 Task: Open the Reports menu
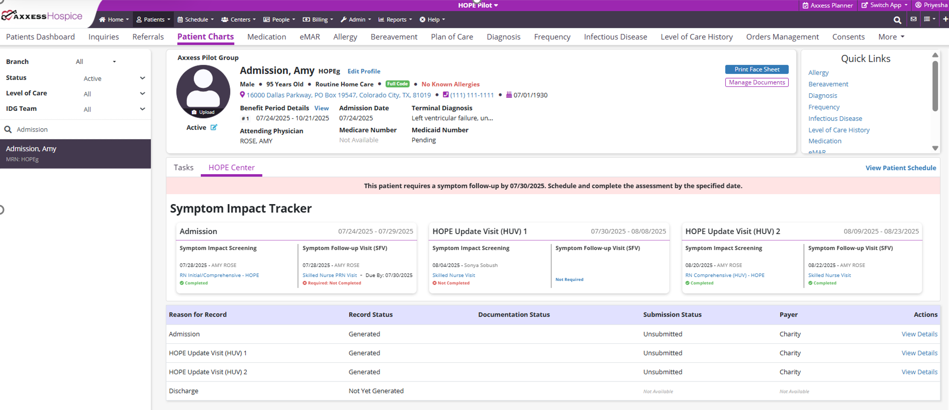[x=395, y=20]
